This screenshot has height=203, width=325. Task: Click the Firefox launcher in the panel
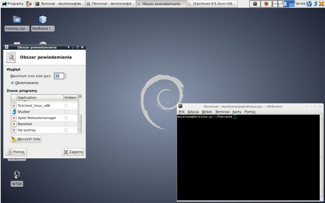point(266,4)
